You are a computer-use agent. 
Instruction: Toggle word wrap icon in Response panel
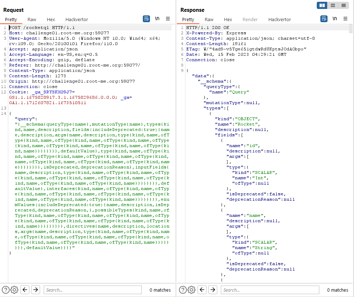tap(324, 19)
